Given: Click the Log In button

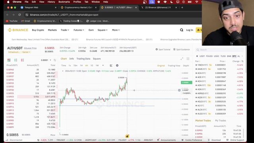Looking at the screenshot, I should coord(190,30).
